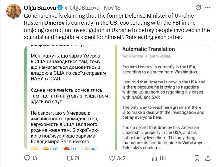
Task: Open Grok actions icon beside the date
Action: tap(198, 7)
